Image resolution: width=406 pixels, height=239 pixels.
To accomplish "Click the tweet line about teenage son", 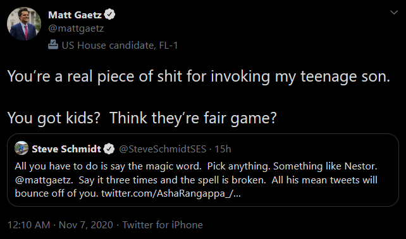I will [199, 77].
